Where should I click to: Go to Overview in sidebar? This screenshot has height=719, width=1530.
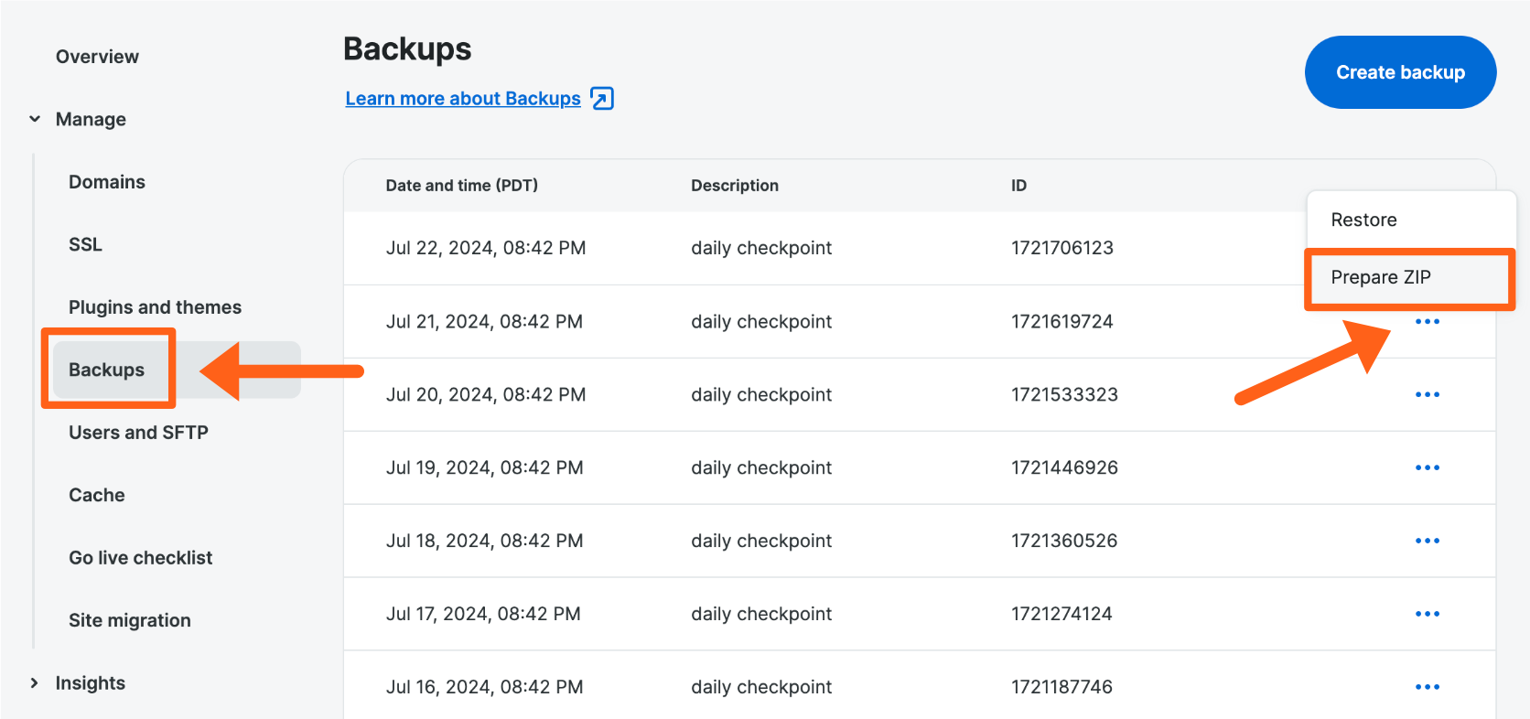(x=97, y=57)
